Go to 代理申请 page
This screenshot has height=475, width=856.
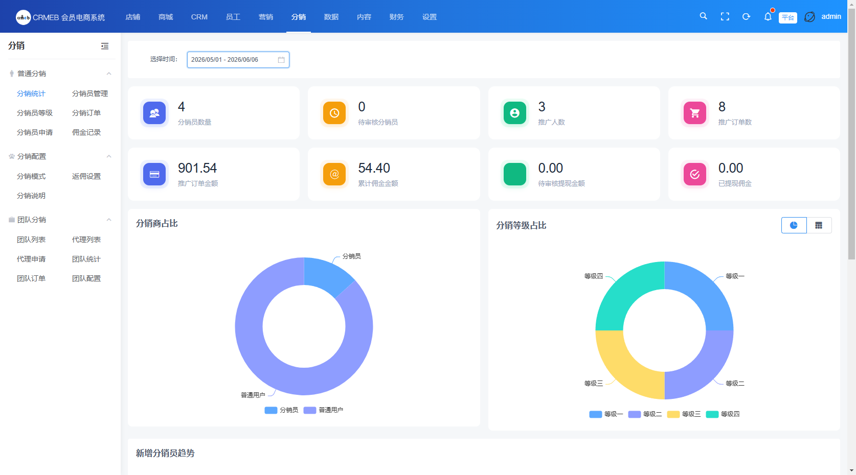coord(31,259)
